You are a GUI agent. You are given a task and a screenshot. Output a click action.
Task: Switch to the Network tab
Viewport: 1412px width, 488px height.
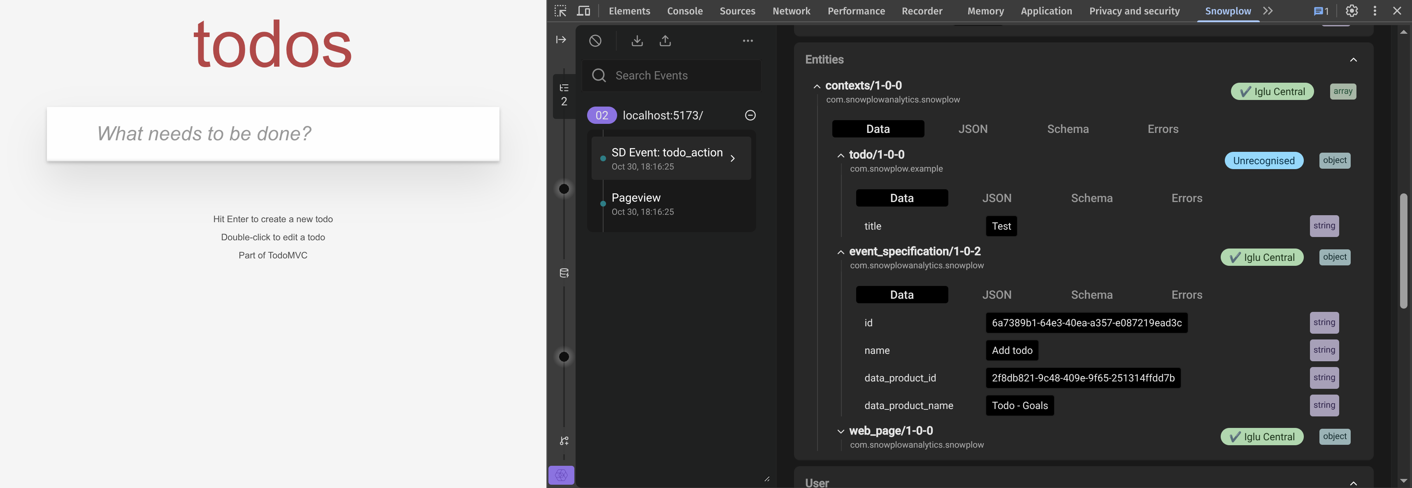point(791,11)
